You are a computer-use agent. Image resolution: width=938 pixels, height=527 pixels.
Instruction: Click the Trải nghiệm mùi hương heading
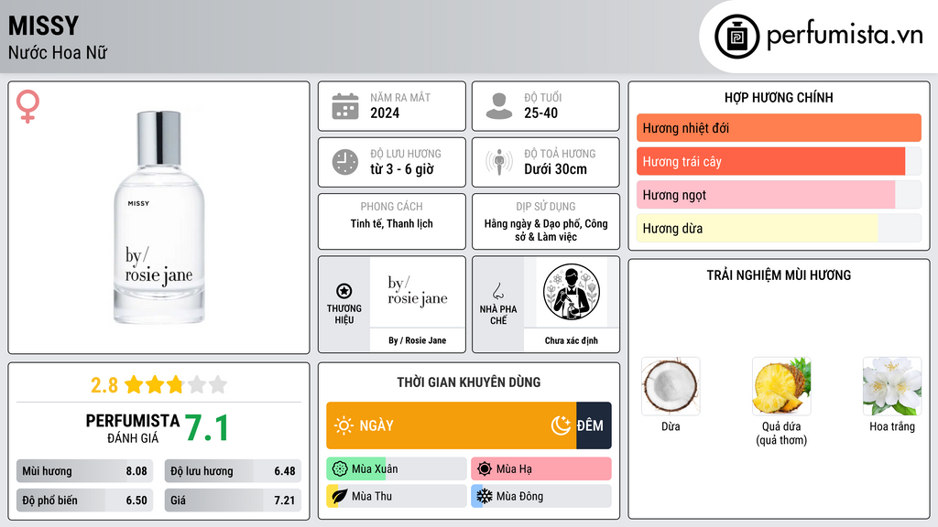click(779, 275)
